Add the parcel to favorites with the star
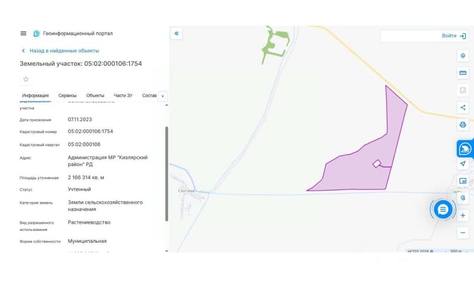474x306 pixels. [26, 79]
